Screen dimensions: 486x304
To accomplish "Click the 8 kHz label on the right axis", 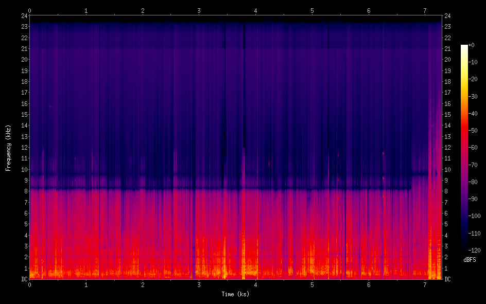I will click(x=446, y=191).
